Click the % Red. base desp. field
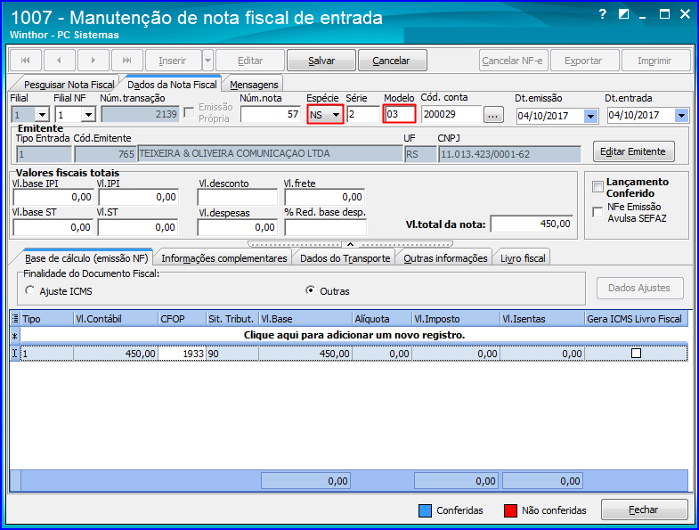The height and width of the screenshot is (530, 699). 325,227
